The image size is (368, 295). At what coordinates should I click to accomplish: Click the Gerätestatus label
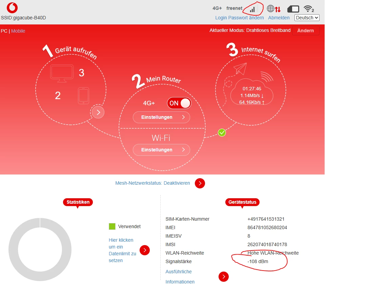pos(242,202)
